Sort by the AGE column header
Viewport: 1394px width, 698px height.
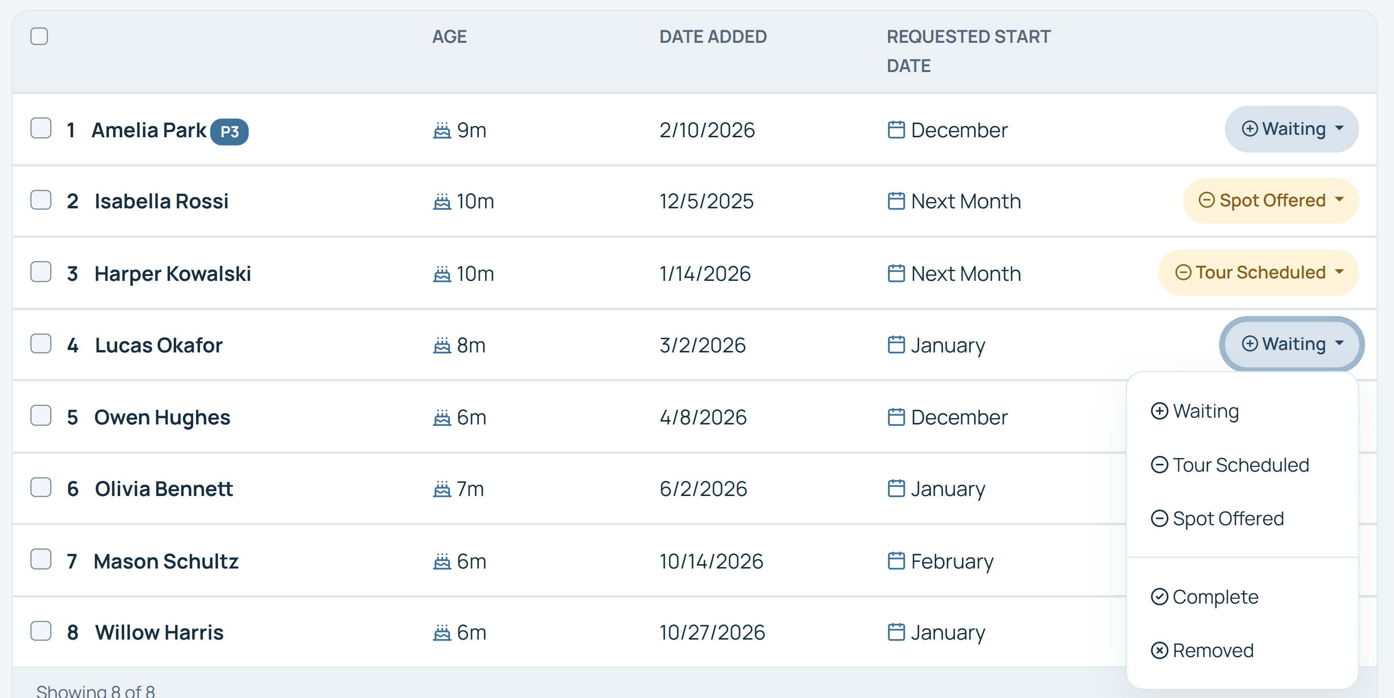449,37
